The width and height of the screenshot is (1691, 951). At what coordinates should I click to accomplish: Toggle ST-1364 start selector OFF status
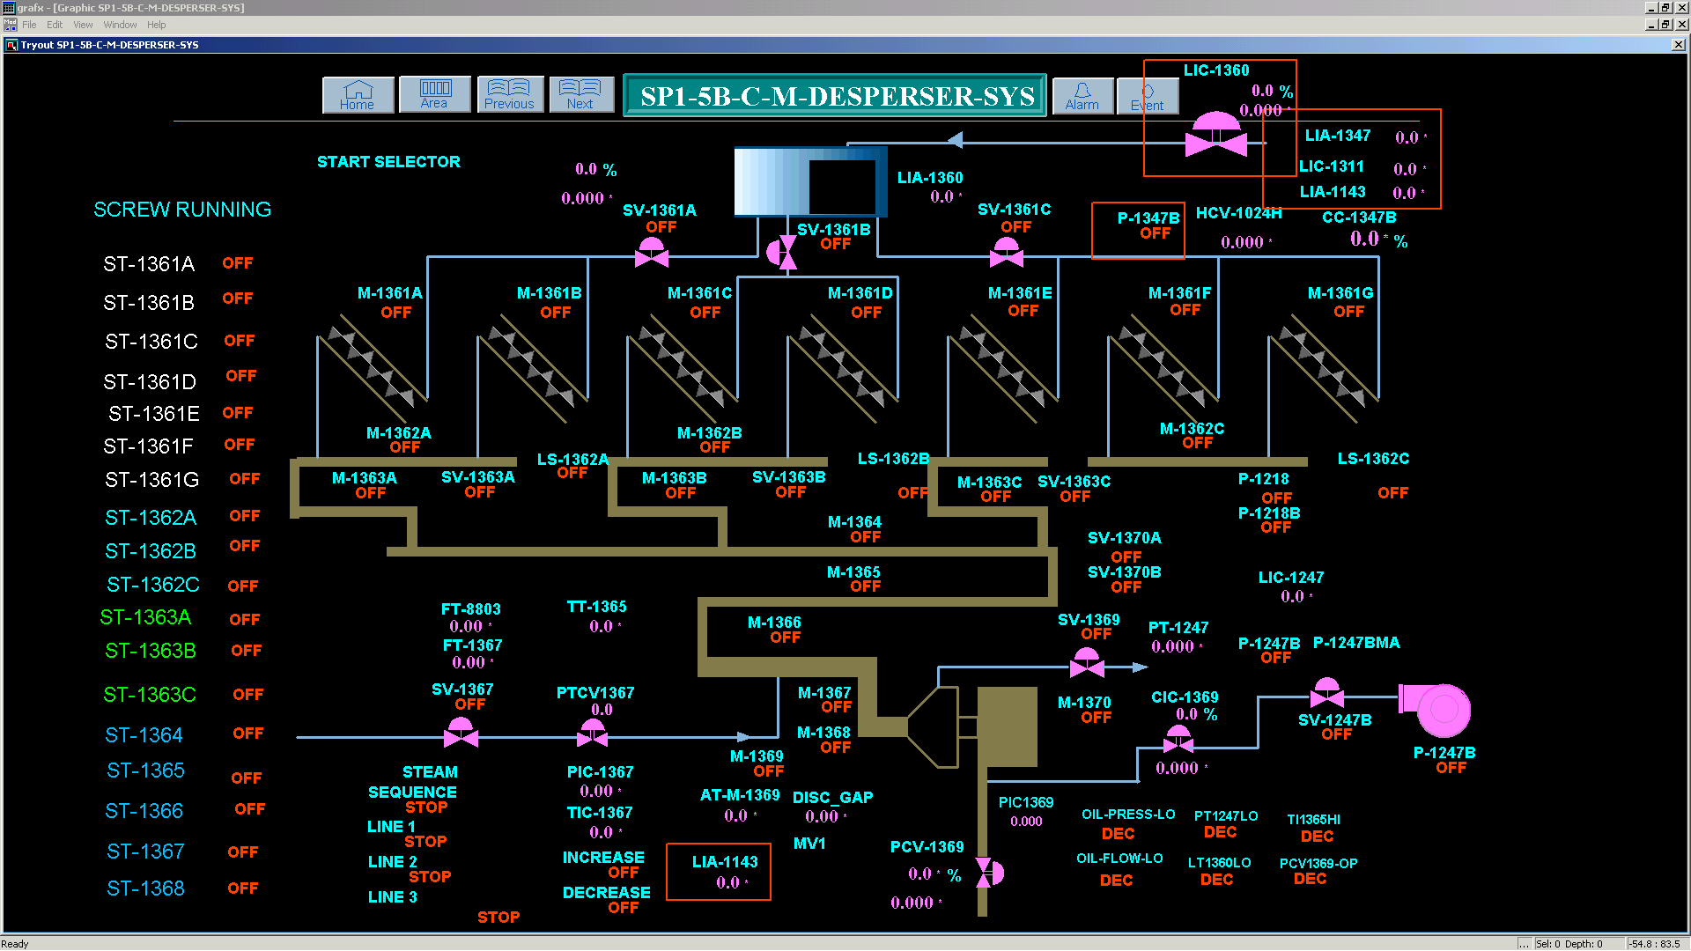248,734
